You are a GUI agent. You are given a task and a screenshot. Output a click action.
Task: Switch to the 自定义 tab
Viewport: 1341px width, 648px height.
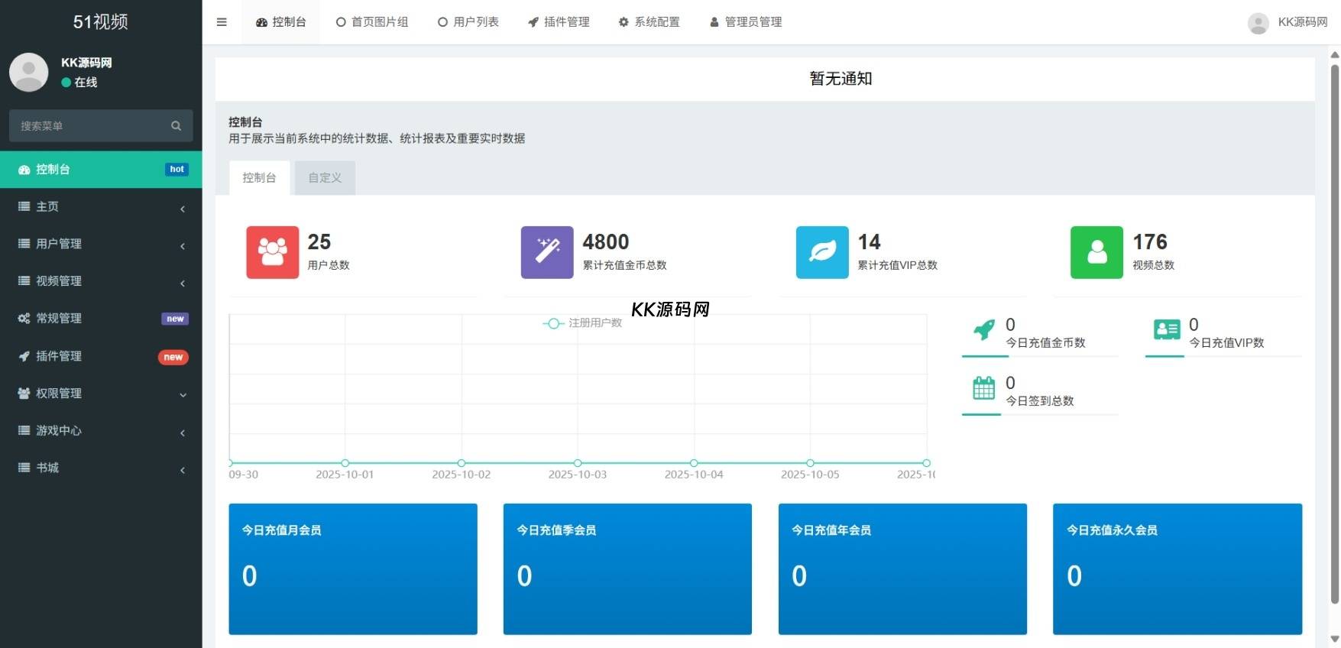coord(325,178)
